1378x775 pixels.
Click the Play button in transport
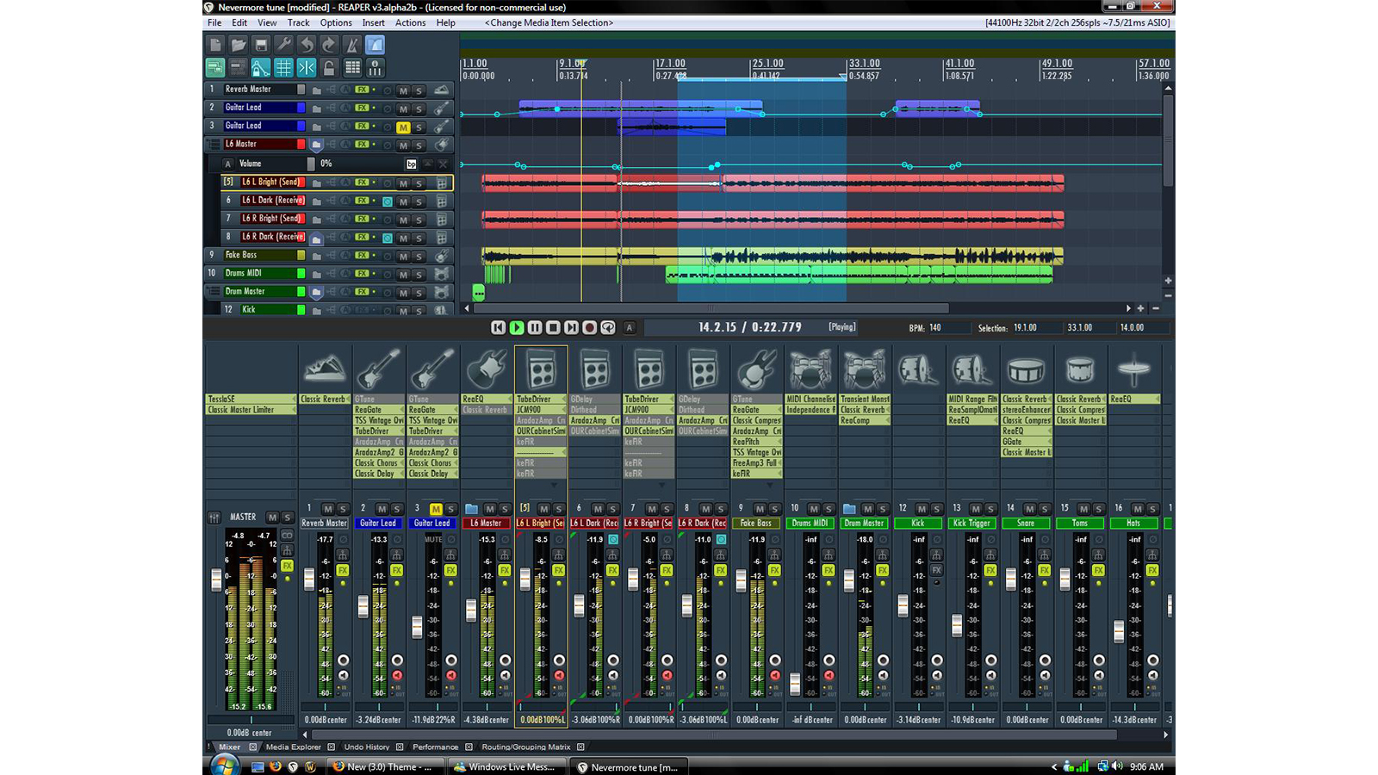517,327
